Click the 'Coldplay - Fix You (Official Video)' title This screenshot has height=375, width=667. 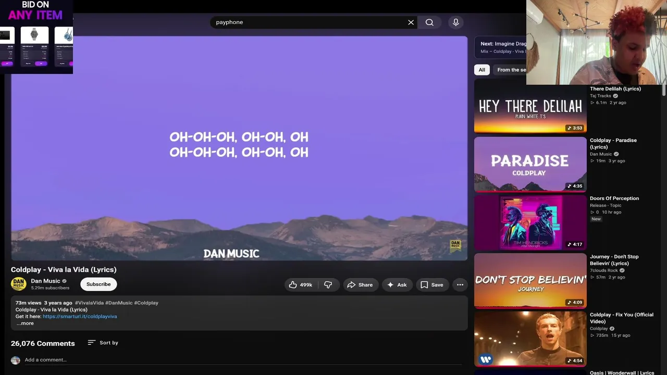point(622,318)
